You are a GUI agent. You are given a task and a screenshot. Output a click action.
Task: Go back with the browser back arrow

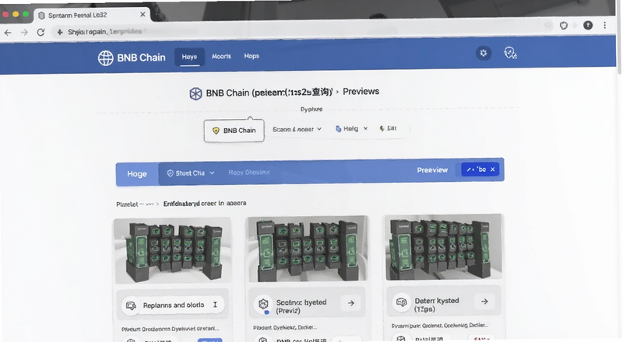click(x=8, y=32)
